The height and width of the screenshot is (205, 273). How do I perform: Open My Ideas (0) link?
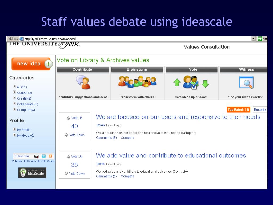coord(25,135)
